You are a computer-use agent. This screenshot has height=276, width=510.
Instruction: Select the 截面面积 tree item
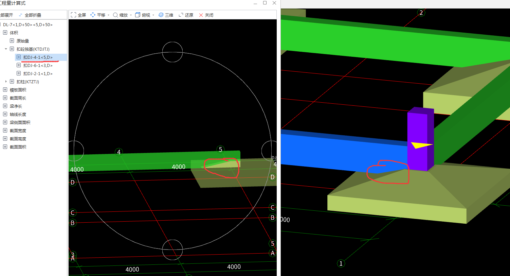pos(18,147)
